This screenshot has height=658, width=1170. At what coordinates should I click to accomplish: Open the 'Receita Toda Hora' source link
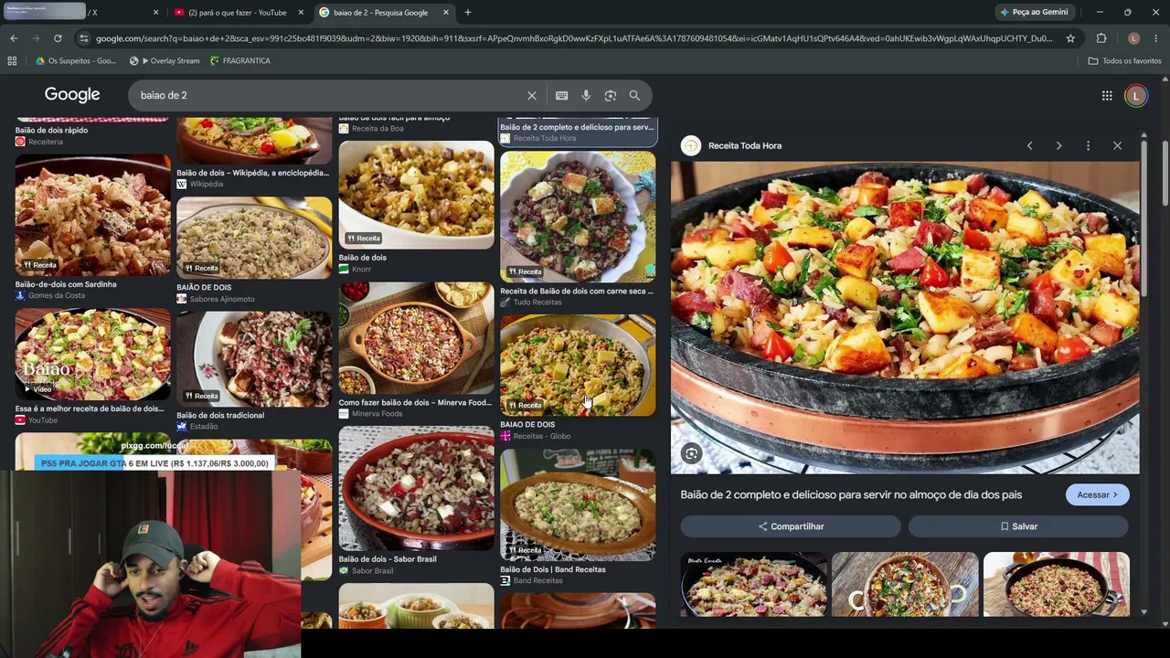pos(744,145)
